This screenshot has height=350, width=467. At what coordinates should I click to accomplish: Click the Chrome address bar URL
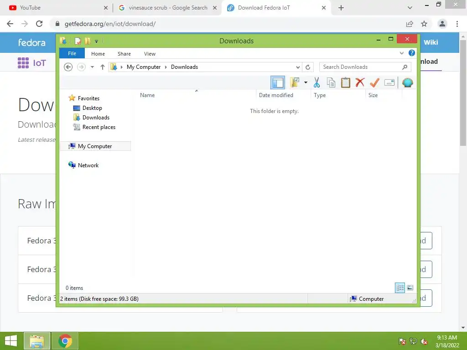[110, 24]
